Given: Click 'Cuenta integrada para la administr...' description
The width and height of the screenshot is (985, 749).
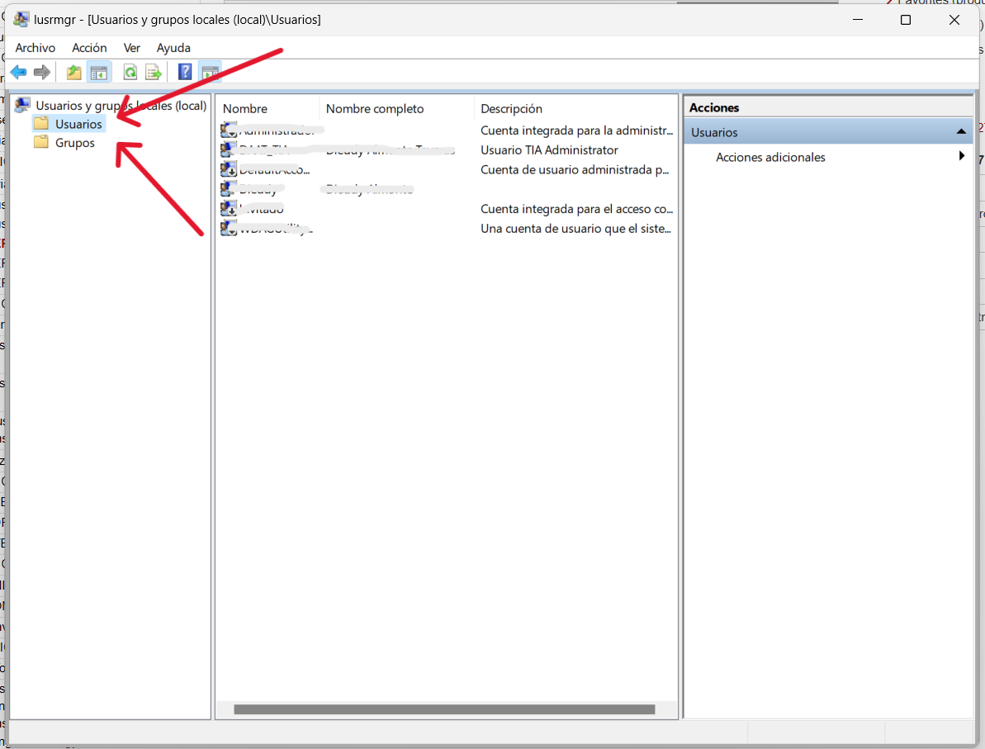Looking at the screenshot, I should 576,130.
